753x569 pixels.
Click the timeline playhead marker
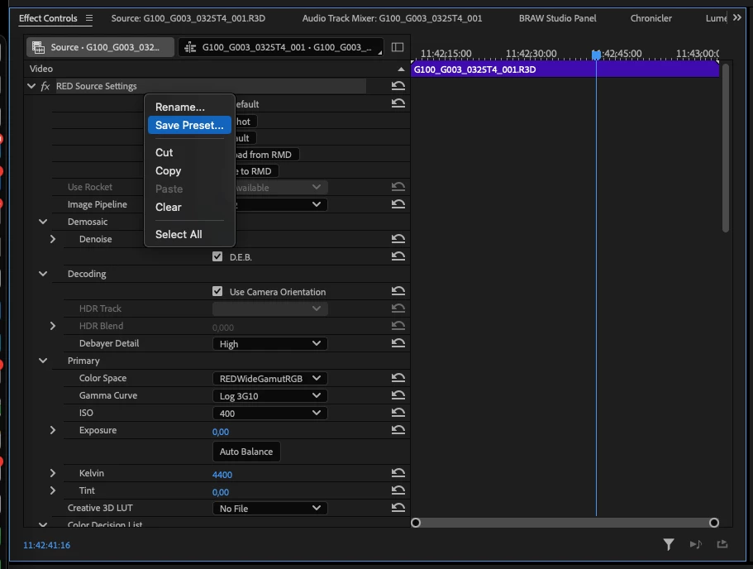click(596, 55)
